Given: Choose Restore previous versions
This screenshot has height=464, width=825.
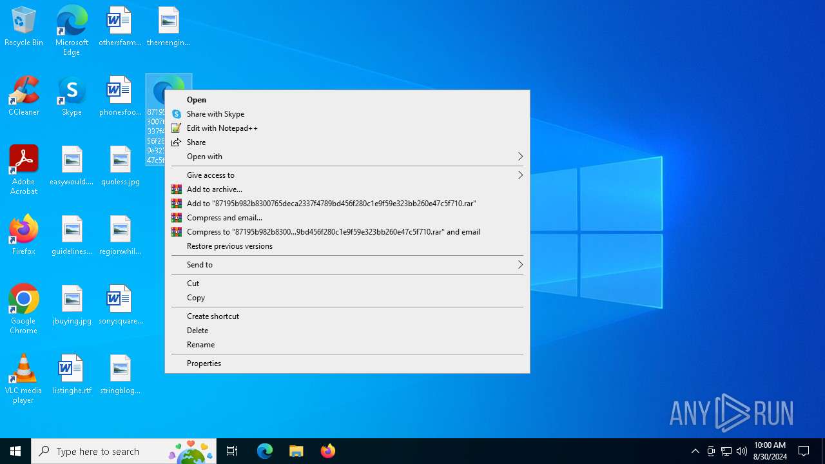Looking at the screenshot, I should [x=347, y=246].
